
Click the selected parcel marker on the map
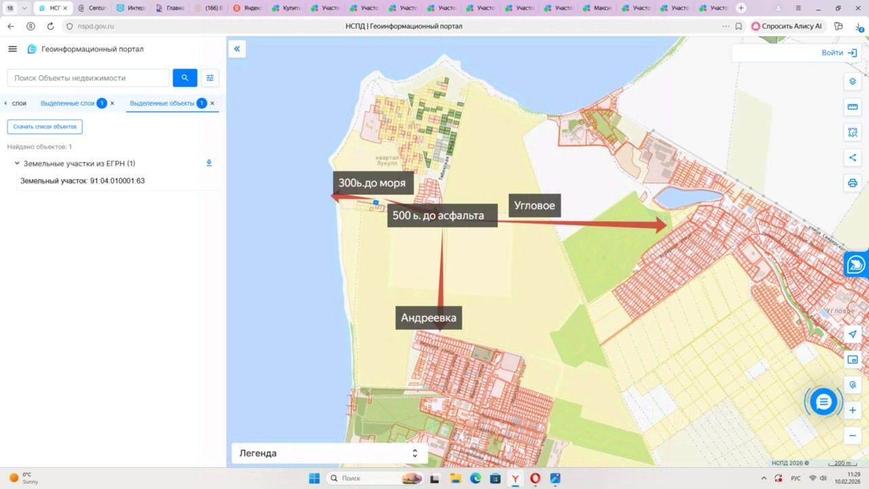pos(375,202)
